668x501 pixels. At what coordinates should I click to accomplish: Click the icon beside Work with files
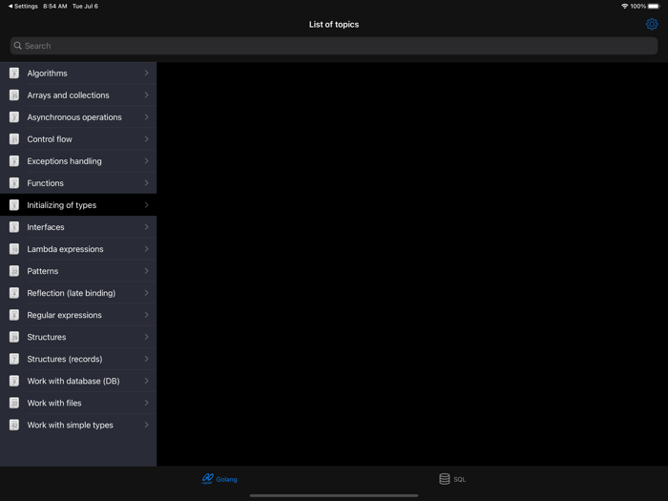[x=14, y=403]
